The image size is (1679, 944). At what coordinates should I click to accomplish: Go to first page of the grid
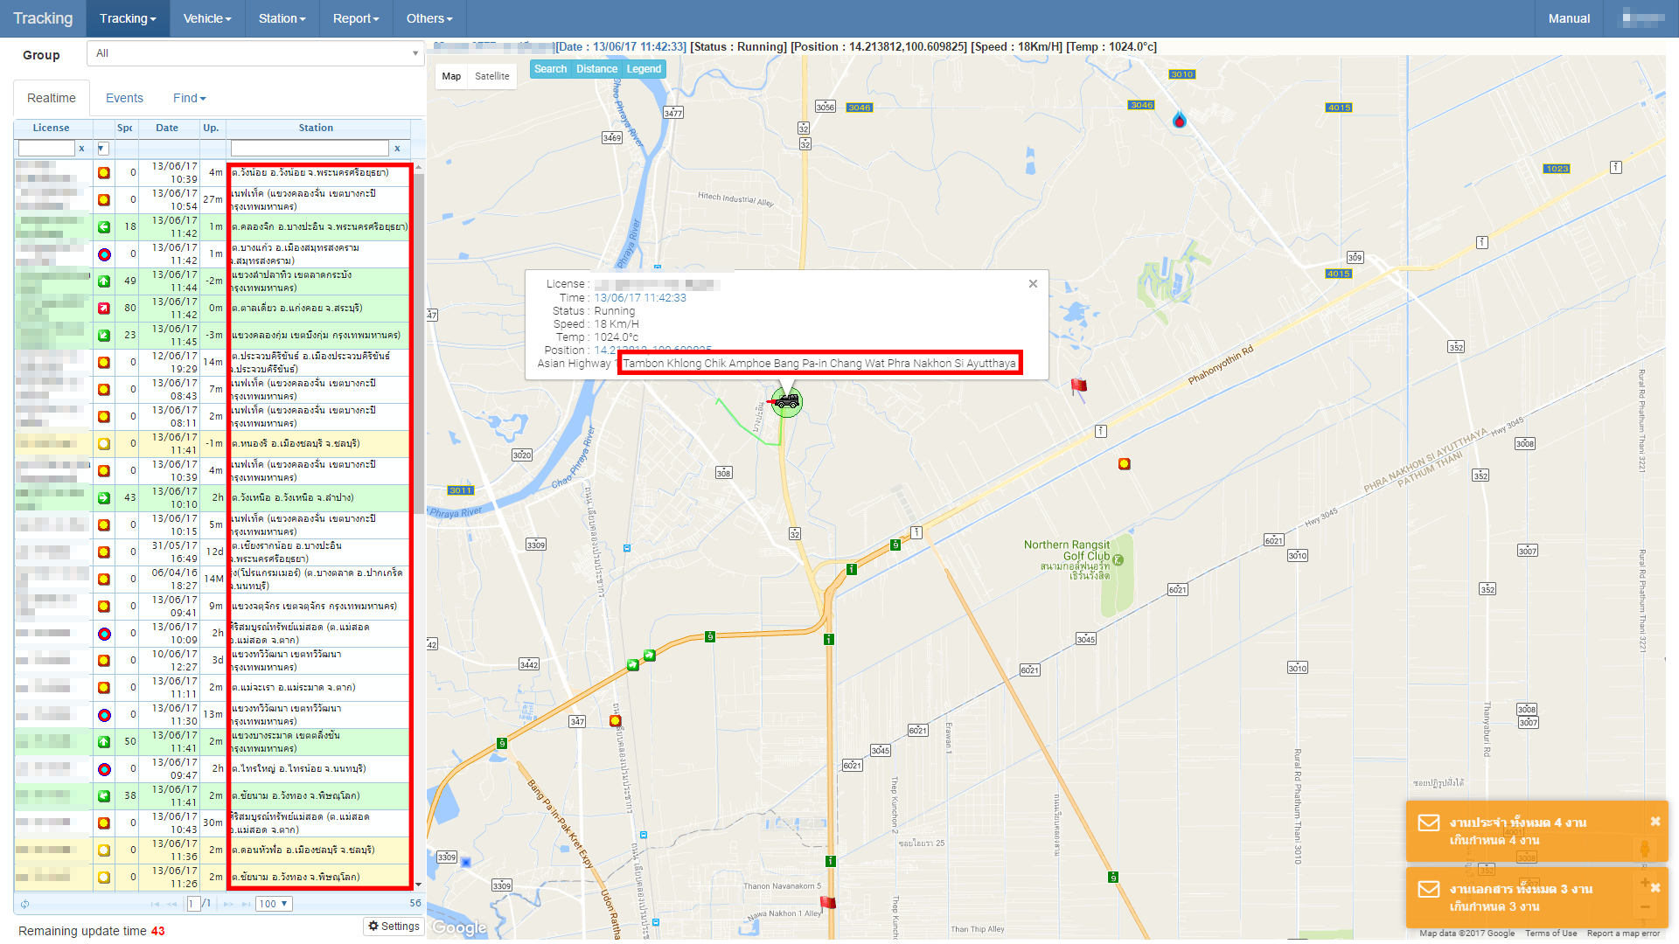(x=155, y=904)
